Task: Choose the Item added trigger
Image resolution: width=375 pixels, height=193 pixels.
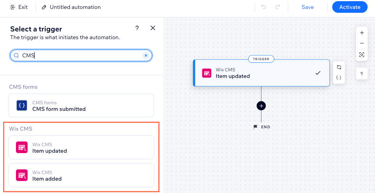Action: click(81, 175)
